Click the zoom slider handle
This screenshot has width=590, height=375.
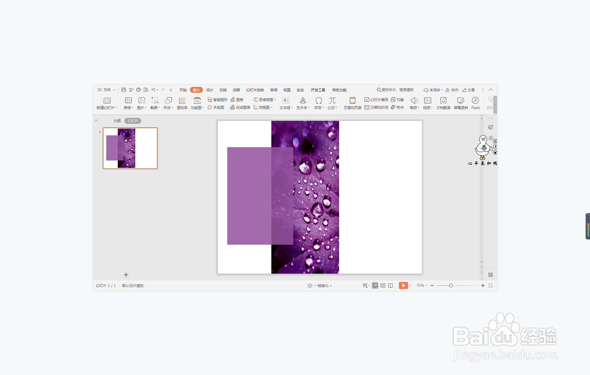click(451, 285)
